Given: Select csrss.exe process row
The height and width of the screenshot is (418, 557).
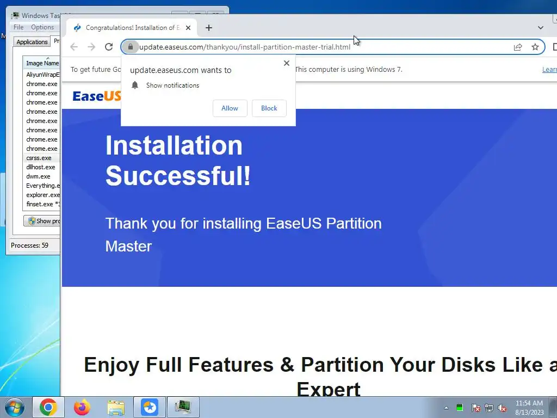Looking at the screenshot, I should 42,158.
